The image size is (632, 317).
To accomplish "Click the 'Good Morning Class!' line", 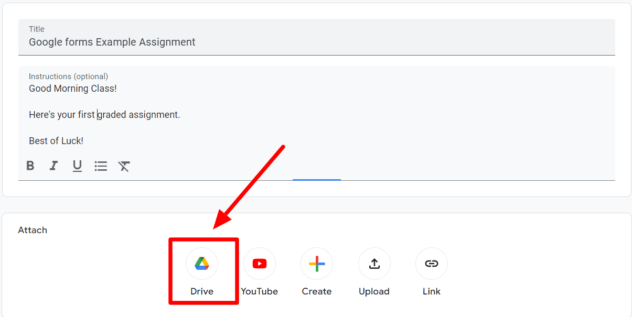I will coord(73,89).
